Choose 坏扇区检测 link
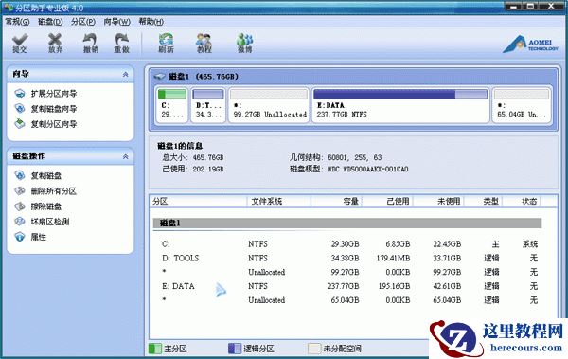Viewport: 568px width, 359px height. pyautogui.click(x=50, y=222)
